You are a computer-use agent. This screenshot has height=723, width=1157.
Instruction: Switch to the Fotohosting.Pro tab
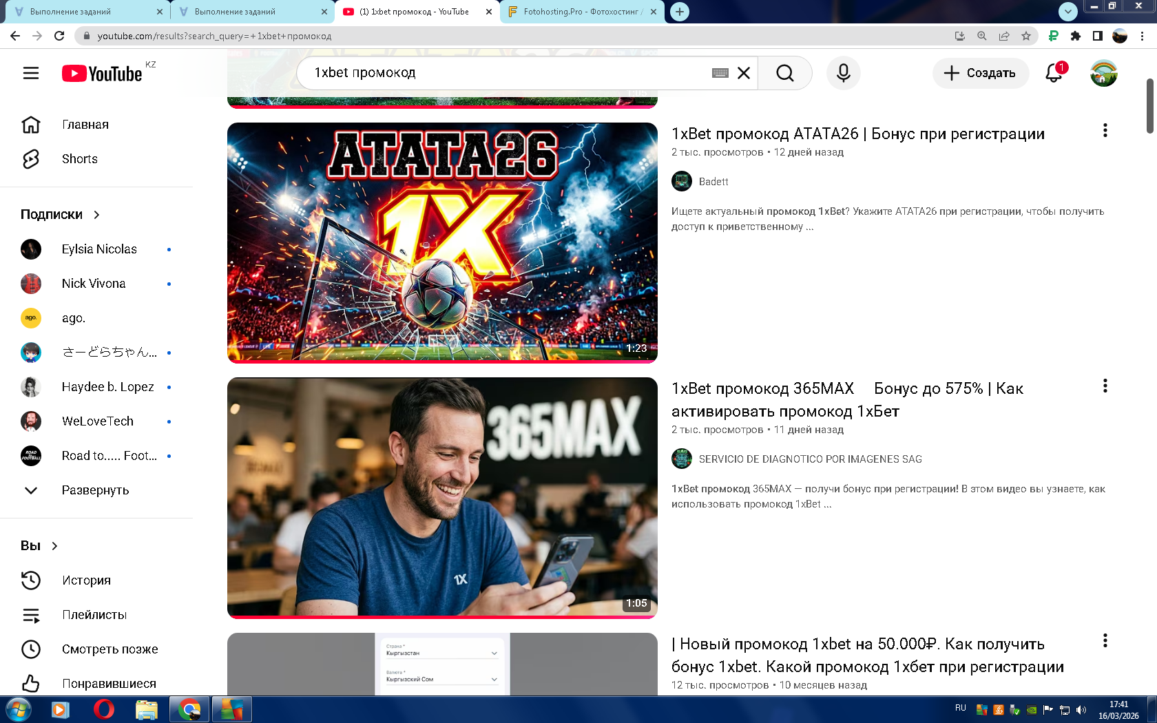coord(582,12)
